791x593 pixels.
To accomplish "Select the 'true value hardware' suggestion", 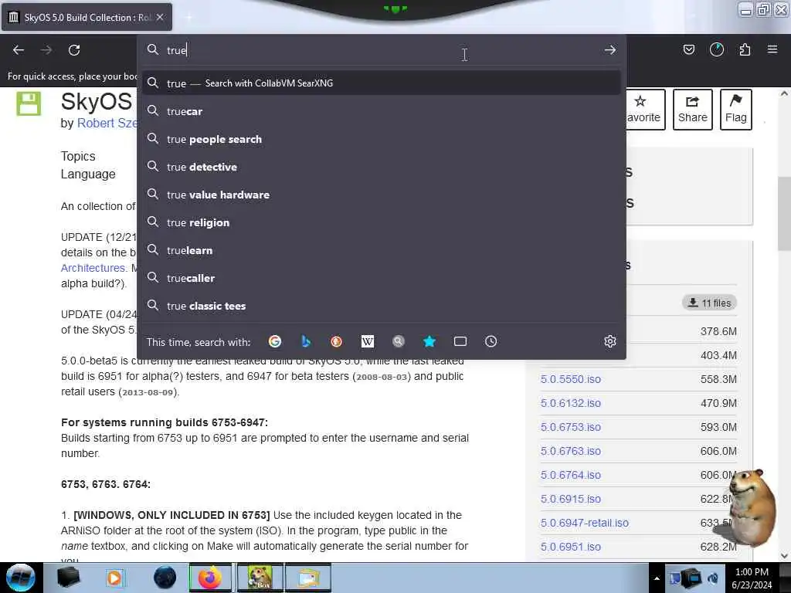I will tap(381, 194).
